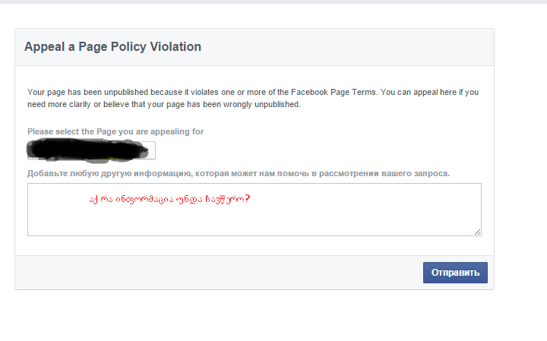This screenshot has height=341, width=547.
Task: Focus the additional information text area
Action: (x=255, y=210)
